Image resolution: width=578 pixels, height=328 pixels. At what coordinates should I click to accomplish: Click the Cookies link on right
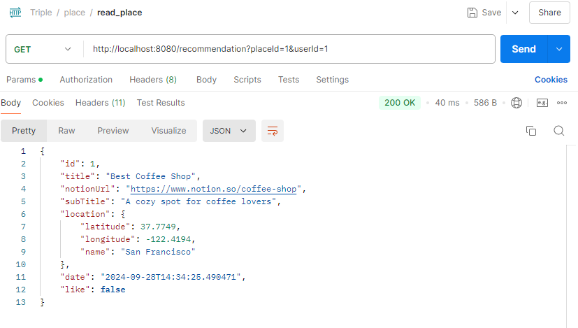point(551,80)
